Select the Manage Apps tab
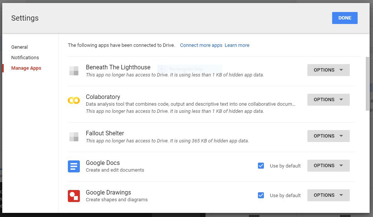 coord(26,68)
